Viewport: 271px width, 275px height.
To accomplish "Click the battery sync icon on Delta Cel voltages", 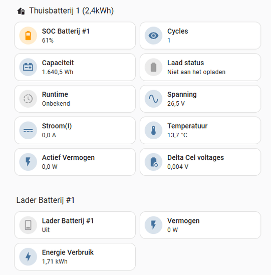I will click(x=153, y=162).
